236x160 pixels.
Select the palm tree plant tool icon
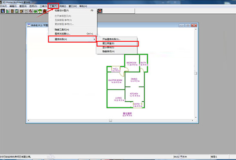point(40,11)
